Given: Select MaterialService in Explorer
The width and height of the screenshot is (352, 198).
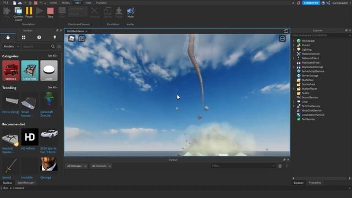Looking at the screenshot, I should [x=310, y=54].
